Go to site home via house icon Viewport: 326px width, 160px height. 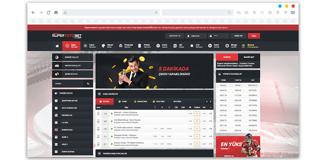57,46
